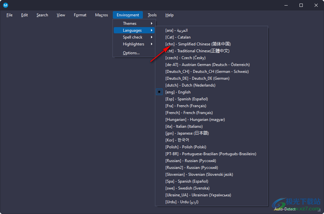The width and height of the screenshot is (324, 214).
Task: Choose [Fra] - French (Français)
Action: (212, 106)
